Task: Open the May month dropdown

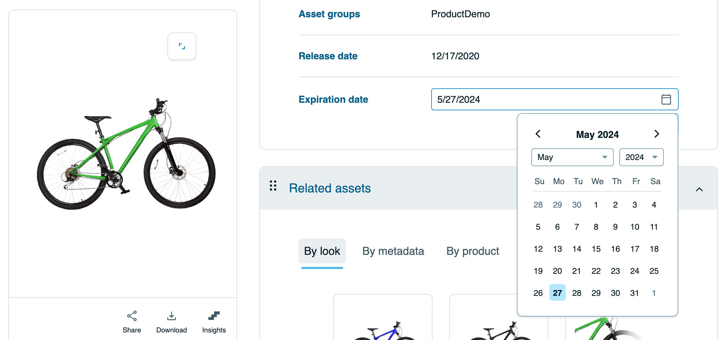Action: pyautogui.click(x=572, y=157)
